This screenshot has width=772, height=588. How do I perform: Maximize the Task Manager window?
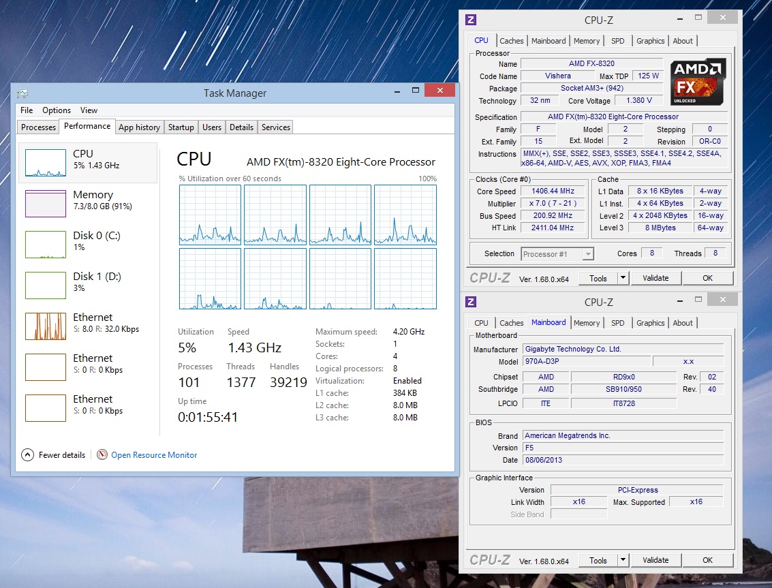(x=416, y=91)
